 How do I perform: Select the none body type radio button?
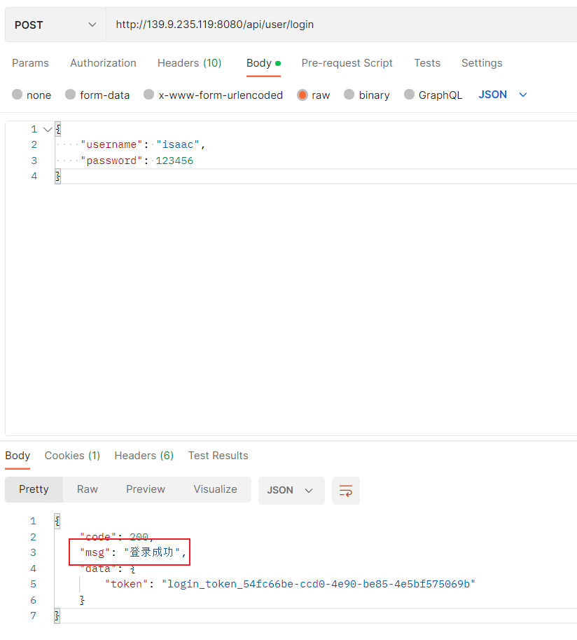point(18,95)
